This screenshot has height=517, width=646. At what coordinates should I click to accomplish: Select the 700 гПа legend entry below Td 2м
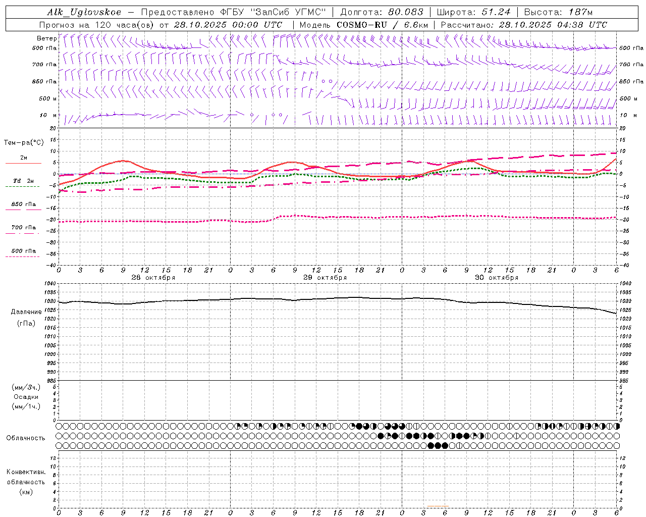pos(23,228)
